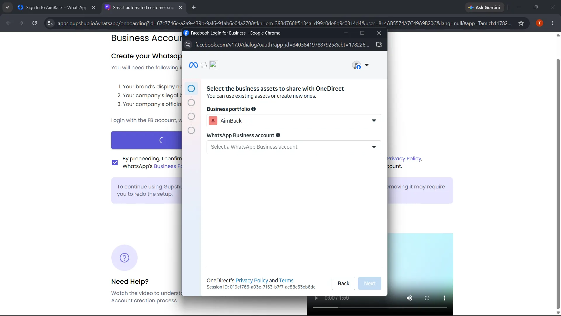Bookmark this page with the star icon
Image resolution: width=561 pixels, height=316 pixels.
pos(521,23)
